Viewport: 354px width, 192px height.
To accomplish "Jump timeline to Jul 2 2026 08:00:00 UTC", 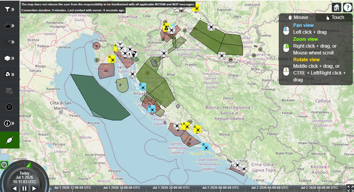I will pos(319,188).
